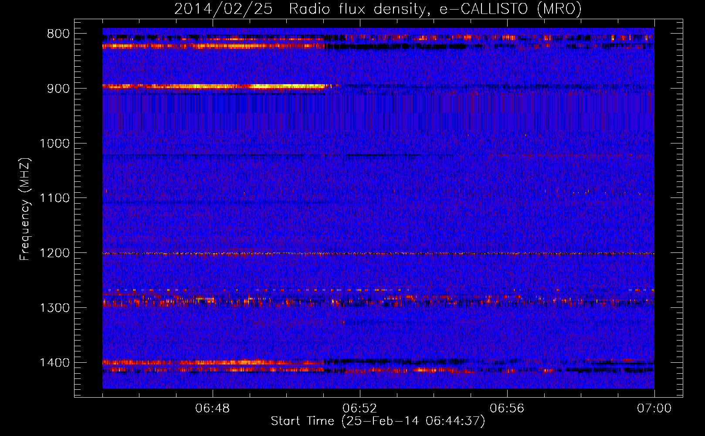The height and width of the screenshot is (436, 705).
Task: Click the 1000 frequency axis label
Action: (x=54, y=143)
